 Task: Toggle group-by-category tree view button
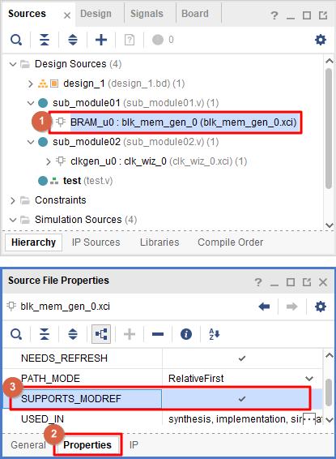click(101, 334)
